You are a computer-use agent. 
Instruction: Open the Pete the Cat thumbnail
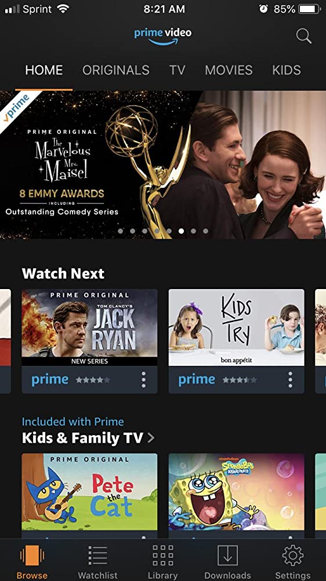[x=89, y=491]
